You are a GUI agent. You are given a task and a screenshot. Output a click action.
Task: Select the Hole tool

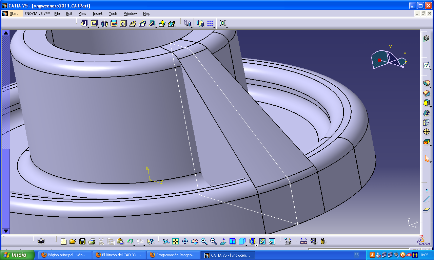[123, 23]
